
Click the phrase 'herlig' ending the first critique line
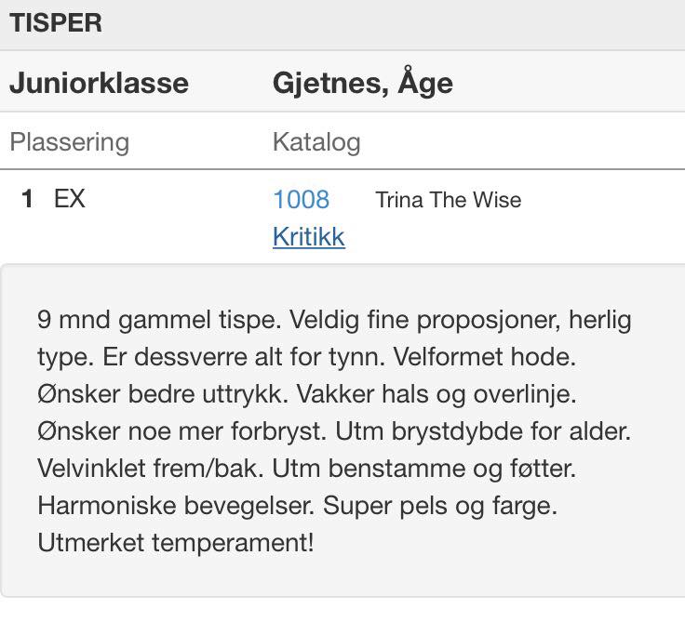[600, 321]
